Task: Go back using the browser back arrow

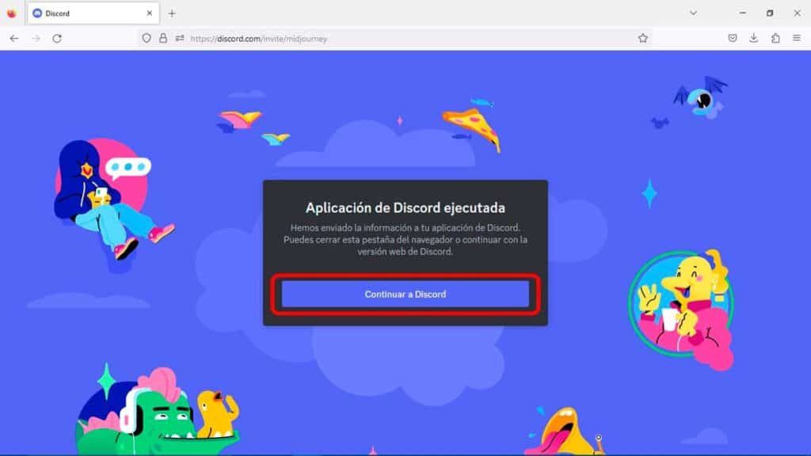Action: (x=14, y=38)
